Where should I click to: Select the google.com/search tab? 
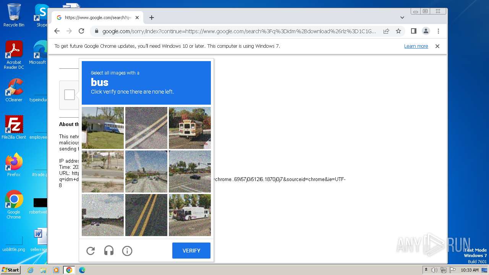click(97, 18)
